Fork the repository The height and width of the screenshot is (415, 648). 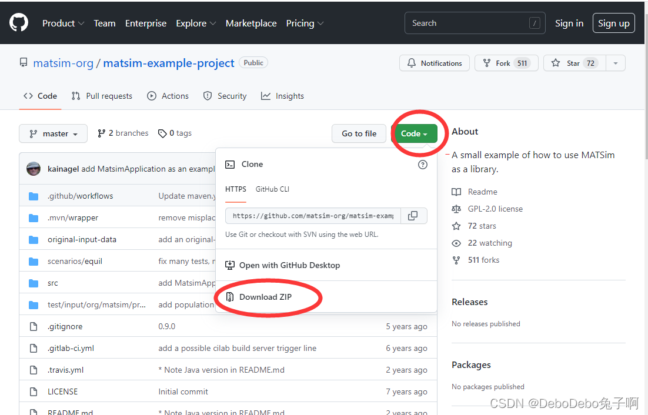[506, 63]
